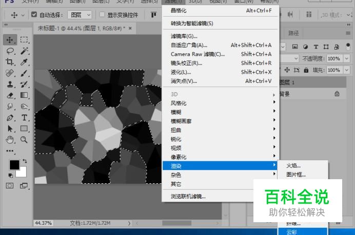Select the Clone Stamp tool

[x=10, y=84]
